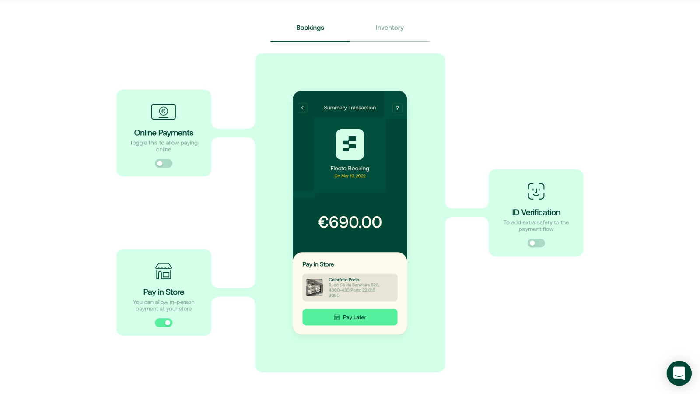Click the Flecto Booking label
This screenshot has width=700, height=394.
point(350,168)
